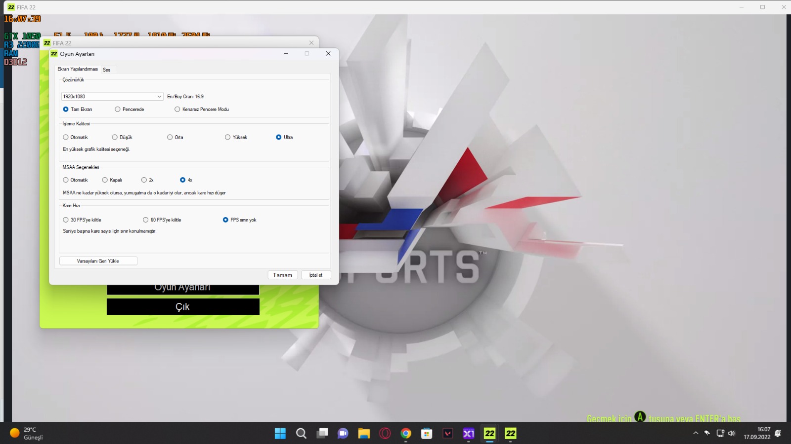Set MSAA to Kapalı

coord(112,180)
